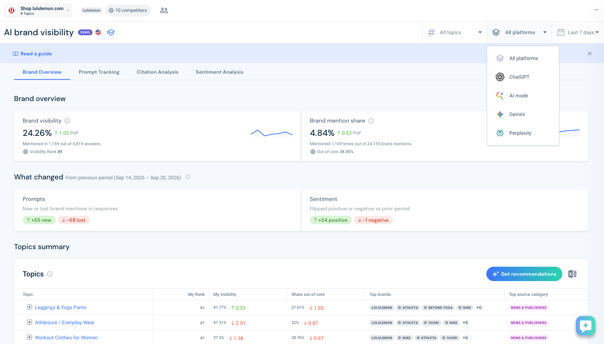The height and width of the screenshot is (344, 604).
Task: Click the 10 competitors chip
Action: tap(128, 10)
